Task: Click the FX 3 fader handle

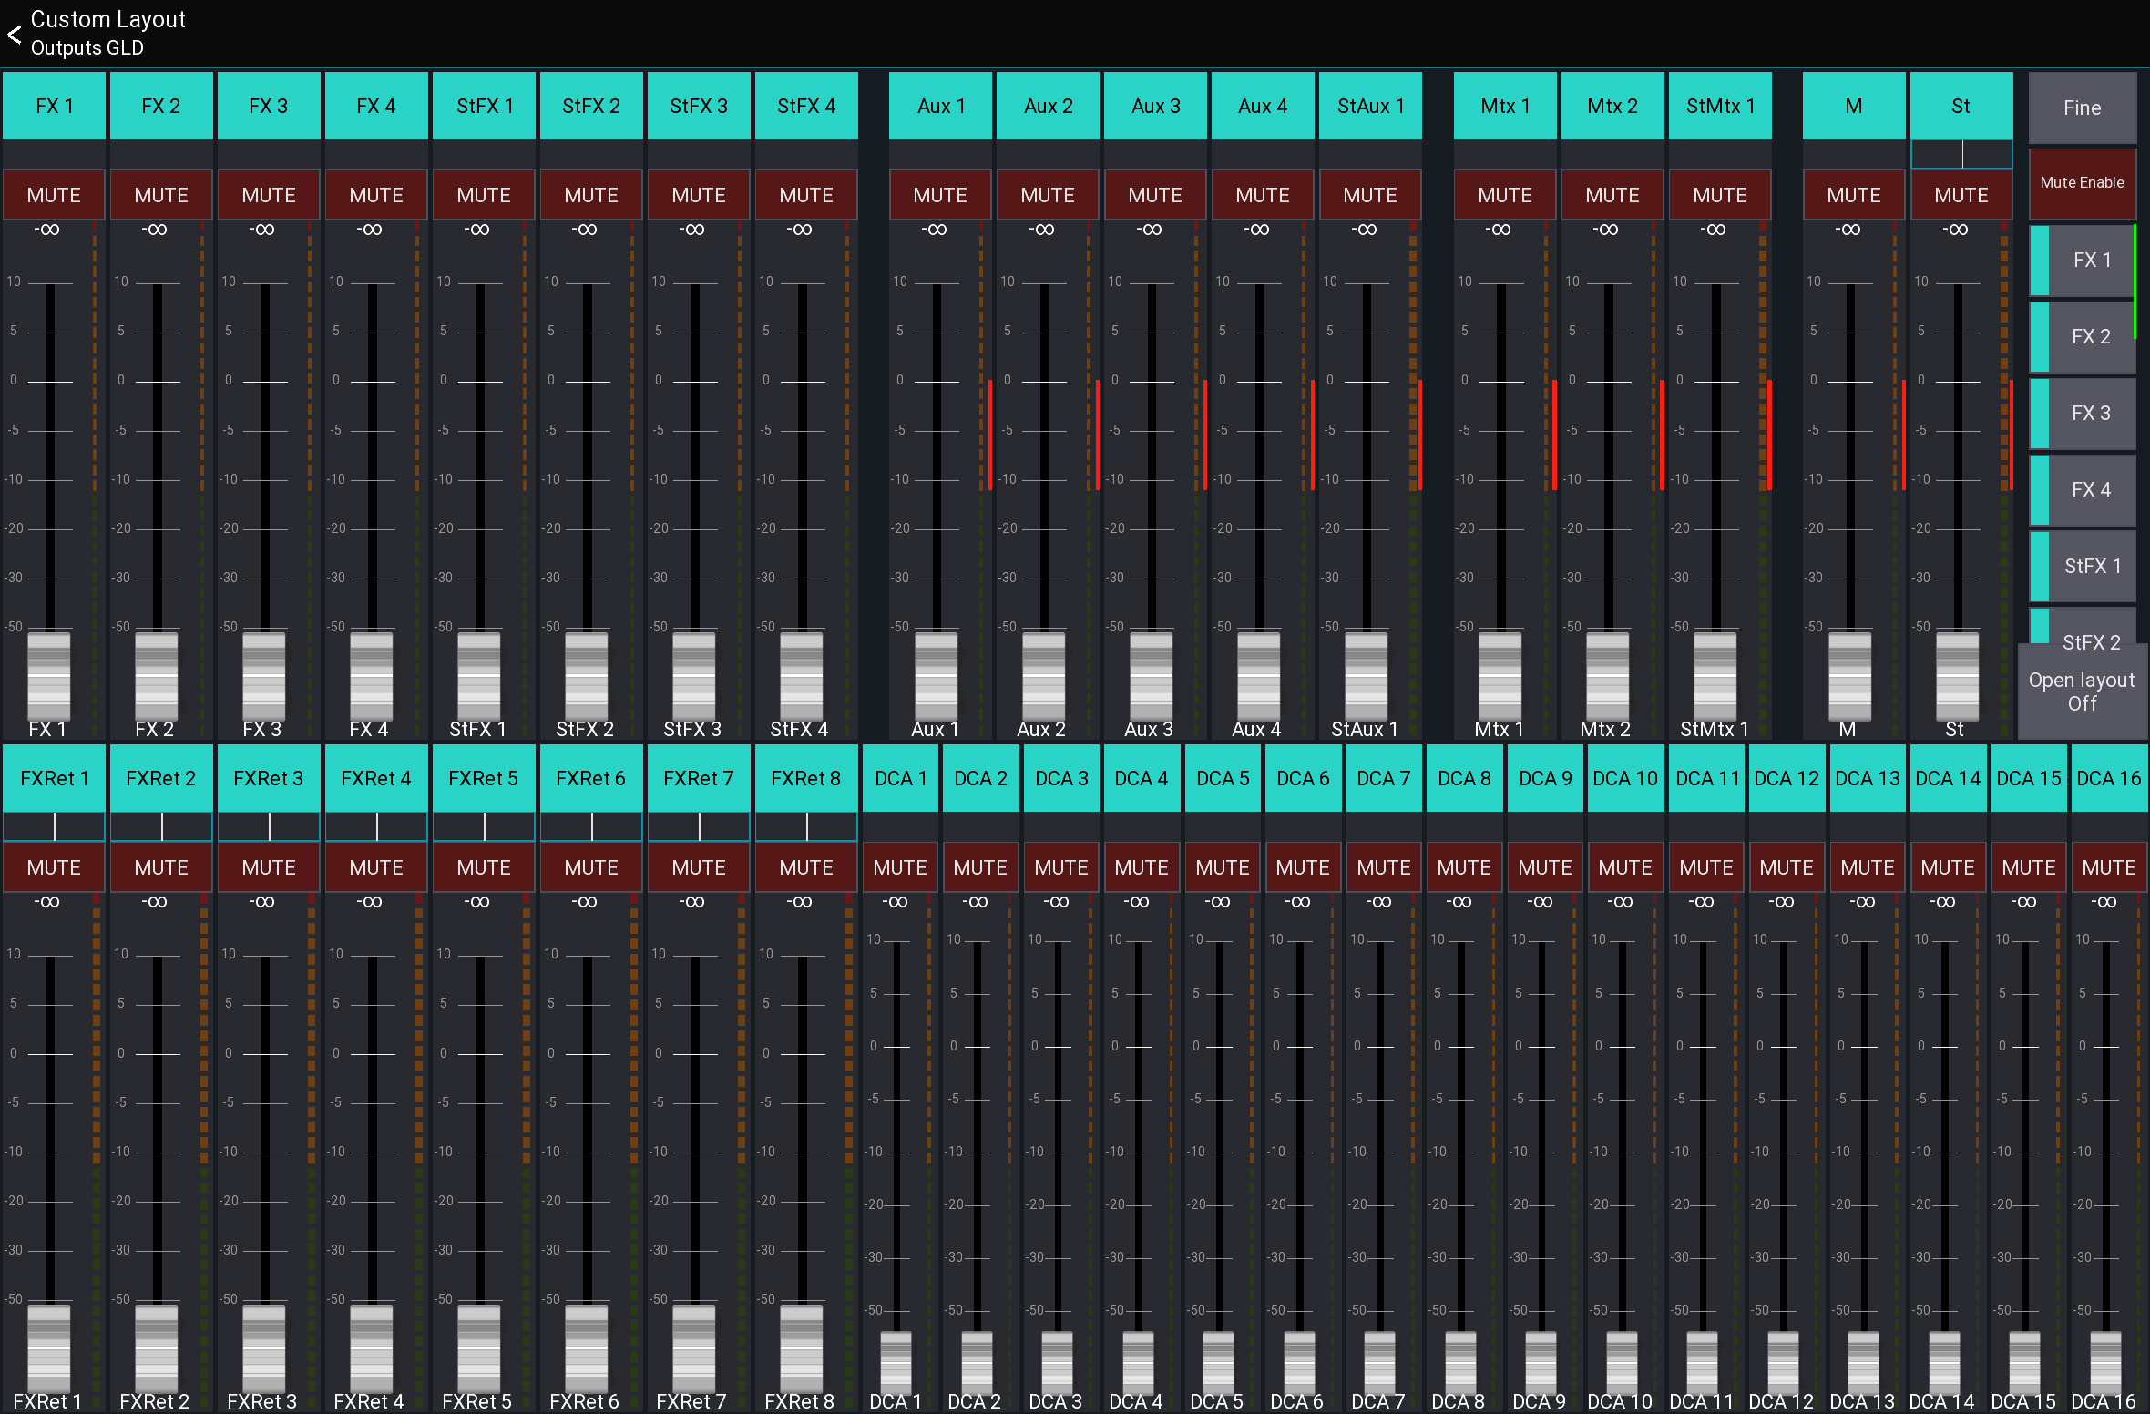Action: pyautogui.click(x=264, y=675)
